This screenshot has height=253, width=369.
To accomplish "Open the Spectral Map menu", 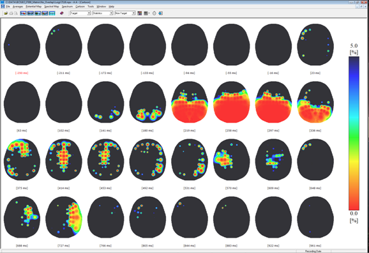I will 52,6.
